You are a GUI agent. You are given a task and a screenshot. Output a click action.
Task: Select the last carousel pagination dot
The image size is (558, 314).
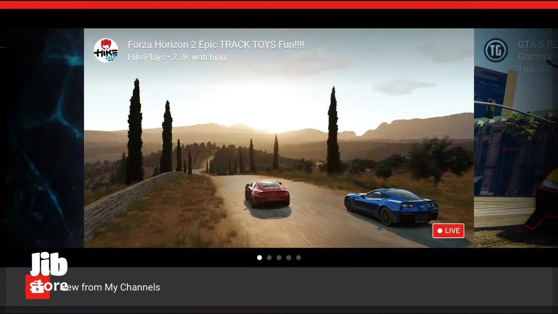click(x=298, y=257)
